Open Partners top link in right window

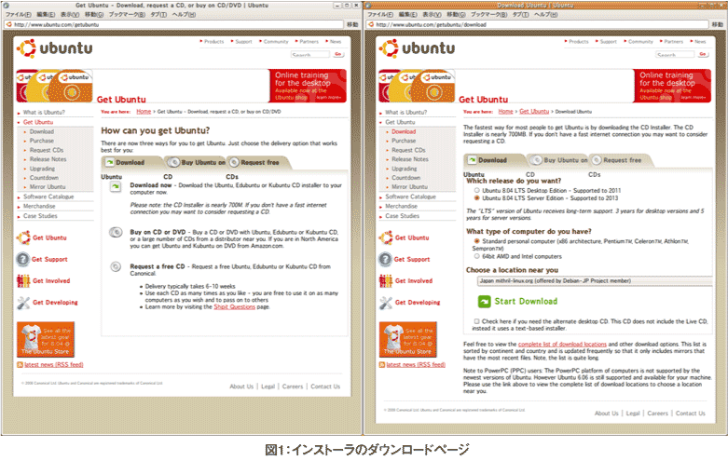tap(673, 42)
